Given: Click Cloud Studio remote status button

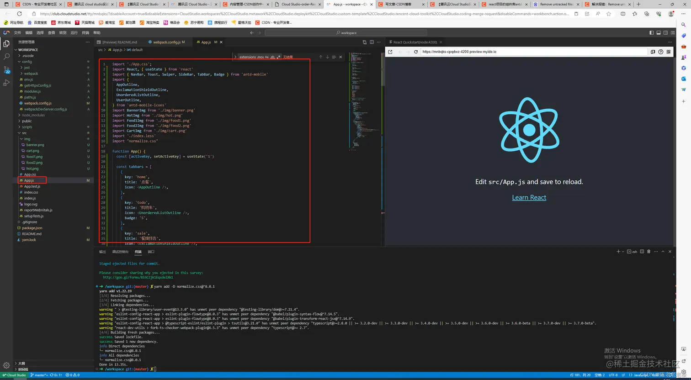Looking at the screenshot, I should point(14,375).
